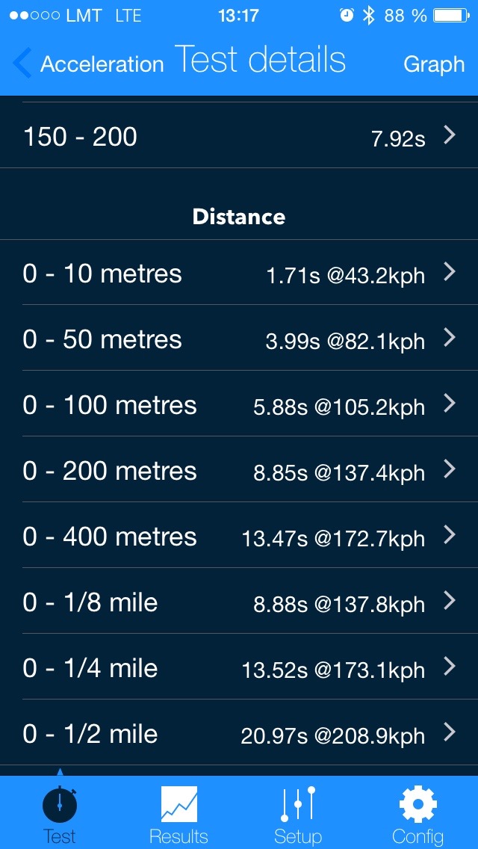Tap the alarm clock status icon
The width and height of the screenshot is (478, 849).
[346, 16]
